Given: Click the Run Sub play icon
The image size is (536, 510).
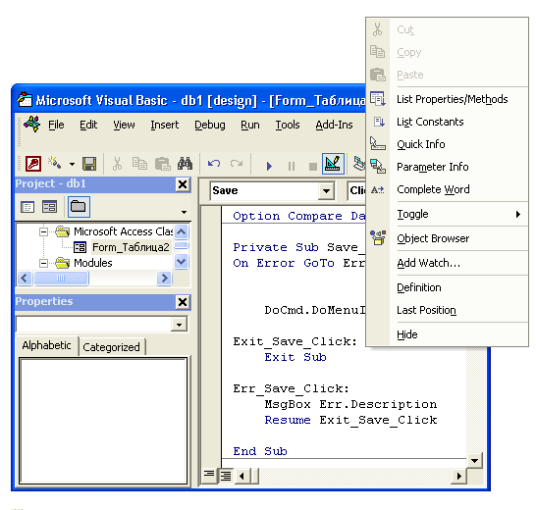Looking at the screenshot, I should click(269, 167).
